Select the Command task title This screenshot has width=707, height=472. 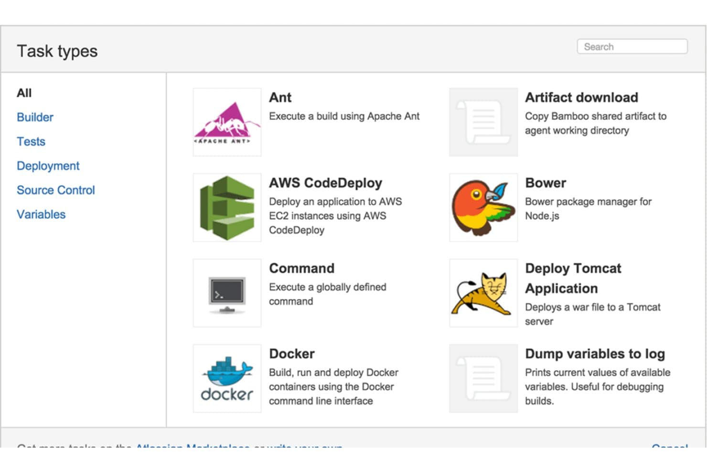pyautogui.click(x=302, y=268)
